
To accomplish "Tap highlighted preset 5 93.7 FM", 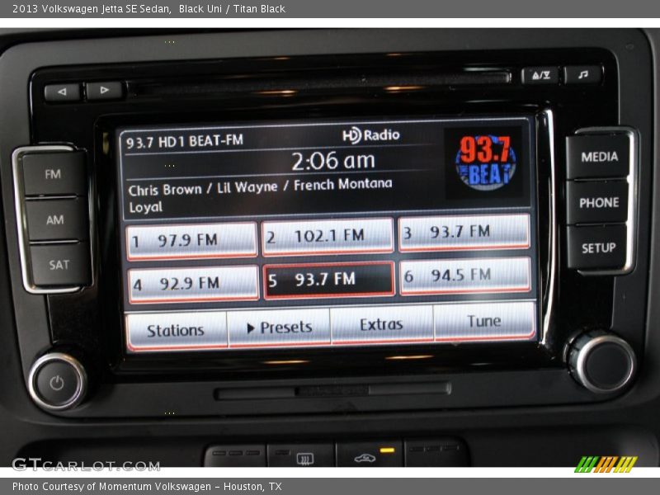I will point(328,280).
